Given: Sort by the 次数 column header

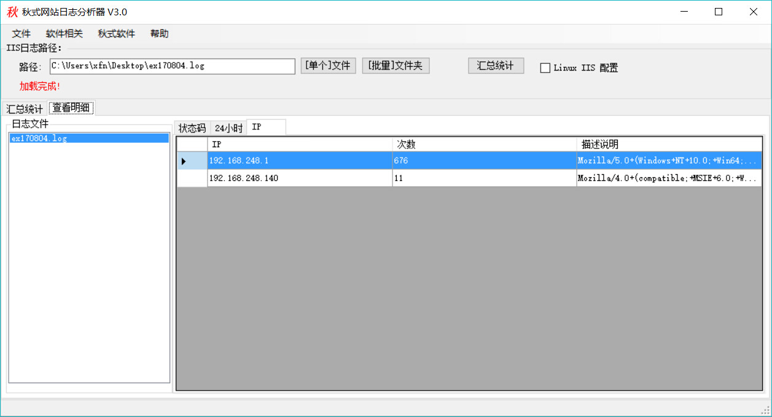Looking at the screenshot, I should click(485, 145).
